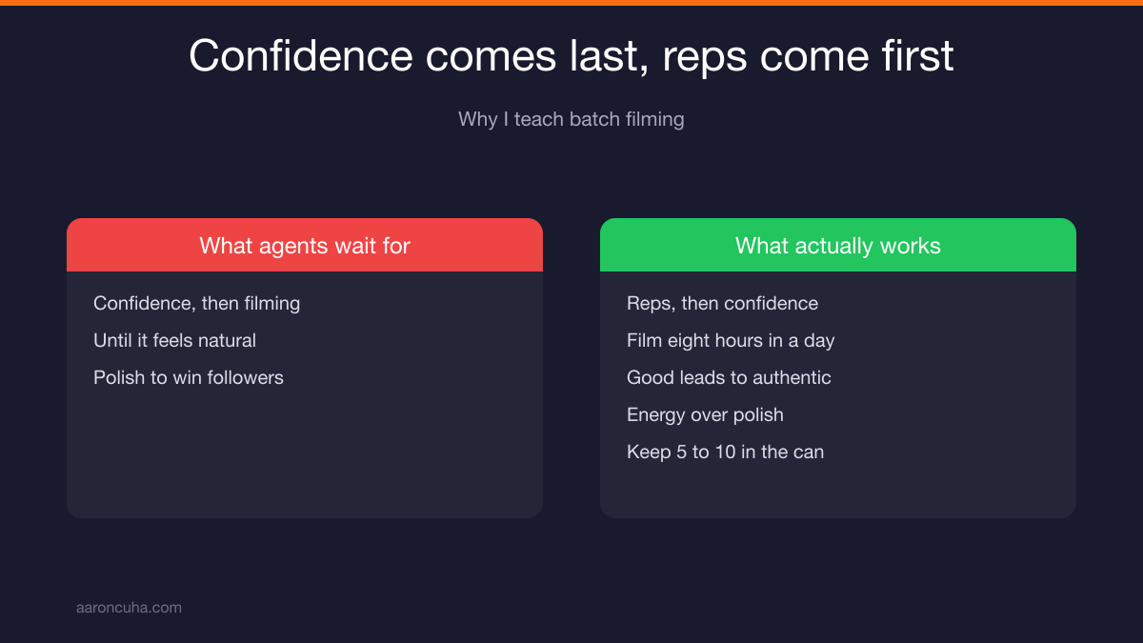
Task: Select 'Good leads to authentic' text
Action: [x=729, y=377]
